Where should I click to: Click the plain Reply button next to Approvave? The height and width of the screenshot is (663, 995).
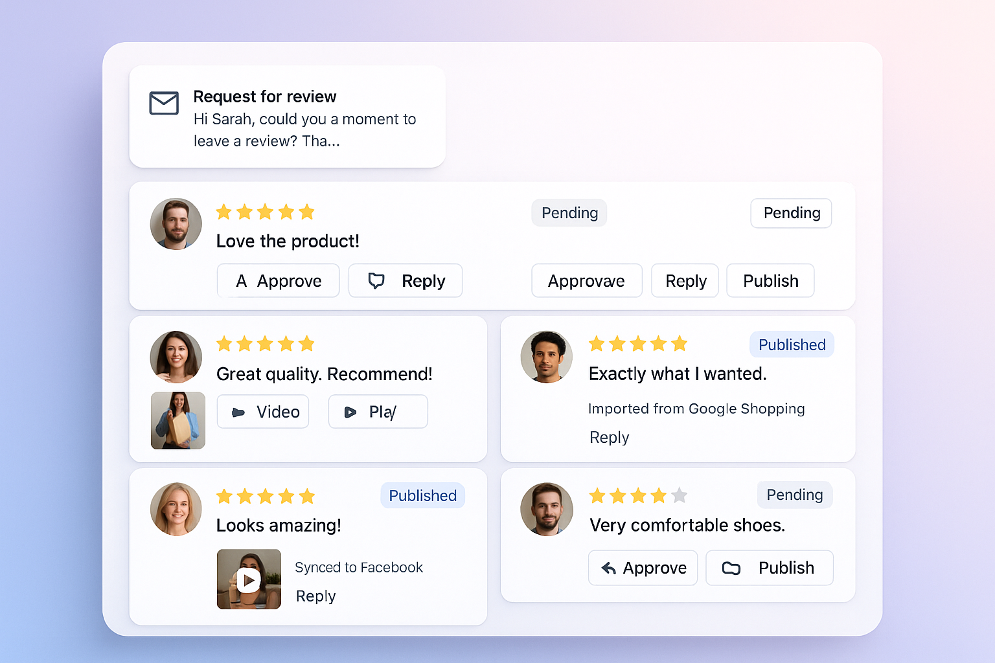(685, 281)
